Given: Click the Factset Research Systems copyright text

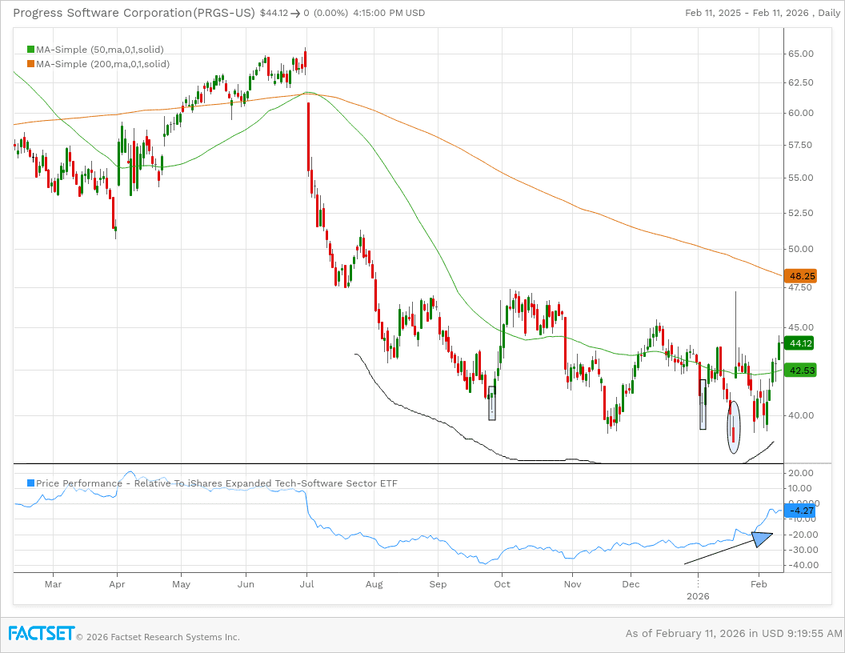Looking at the screenshot, I should click(158, 637).
